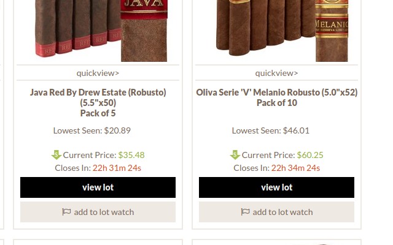393x245 pixels.
Task: Open quickview for Java Red cigars
Action: (98, 73)
